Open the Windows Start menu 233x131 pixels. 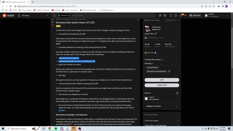pyautogui.click(x=3, y=128)
